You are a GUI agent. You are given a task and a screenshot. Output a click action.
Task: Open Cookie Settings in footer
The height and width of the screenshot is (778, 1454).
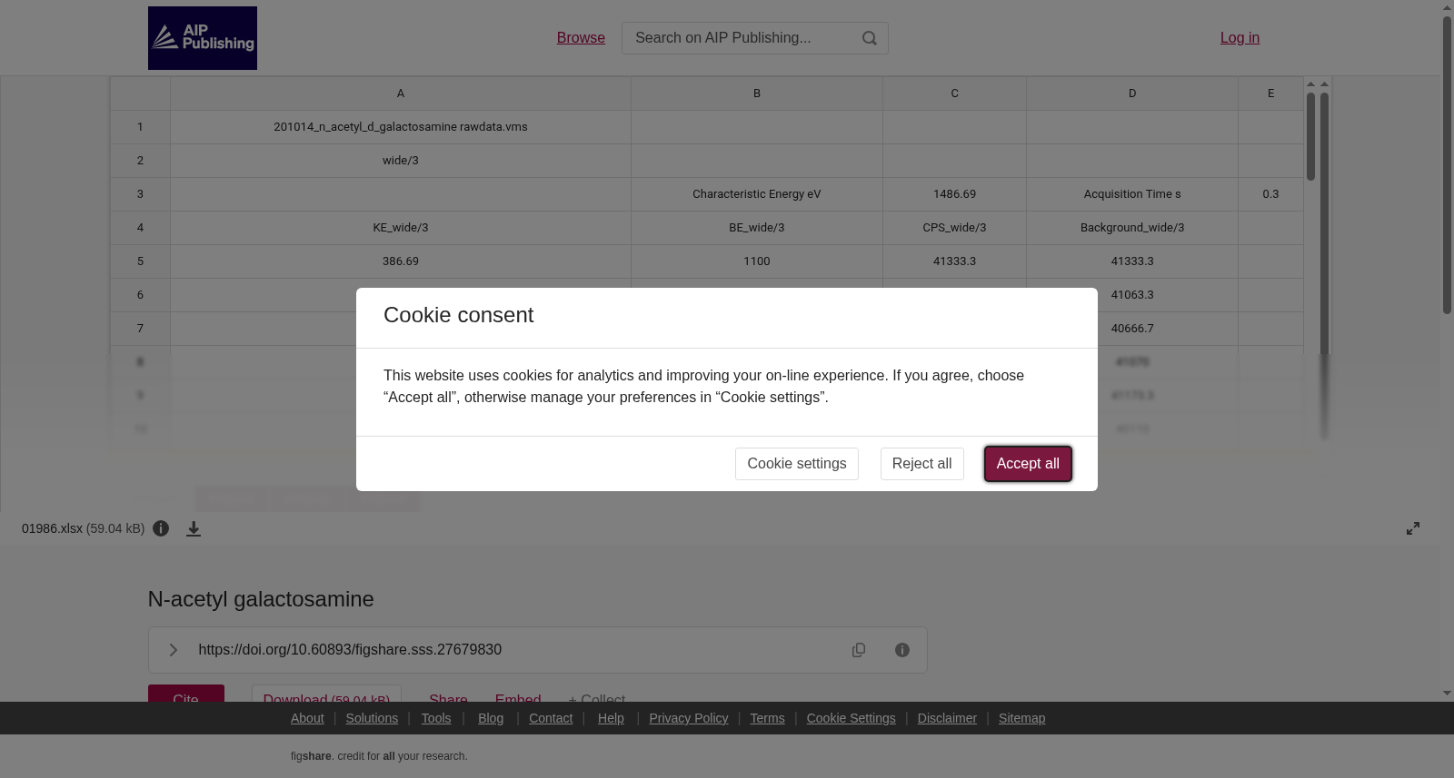[851, 718]
